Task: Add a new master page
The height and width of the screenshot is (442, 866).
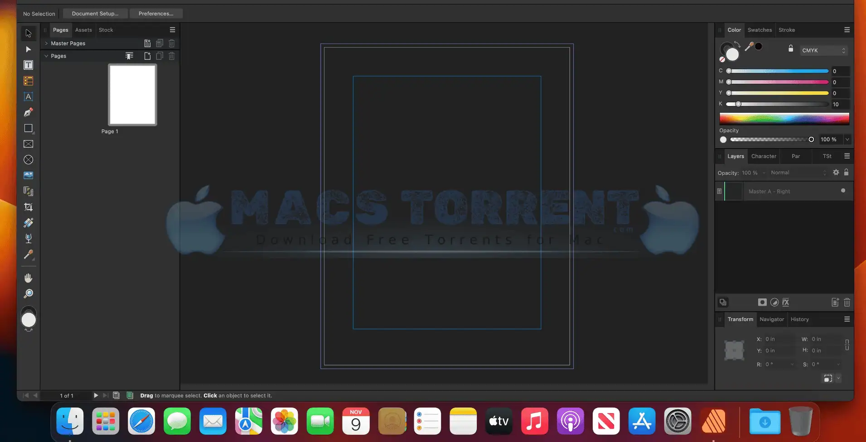Action: coord(147,43)
